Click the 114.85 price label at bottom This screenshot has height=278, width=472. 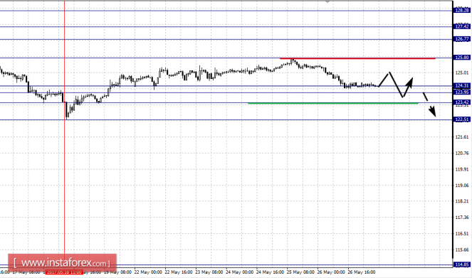coord(462,264)
